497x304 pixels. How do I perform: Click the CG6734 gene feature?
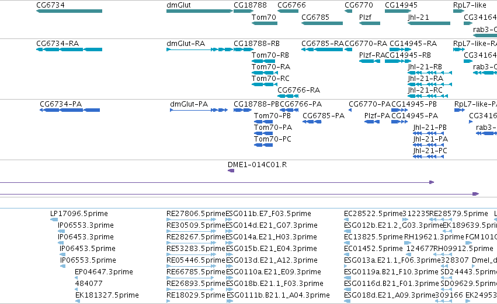coord(69,11)
